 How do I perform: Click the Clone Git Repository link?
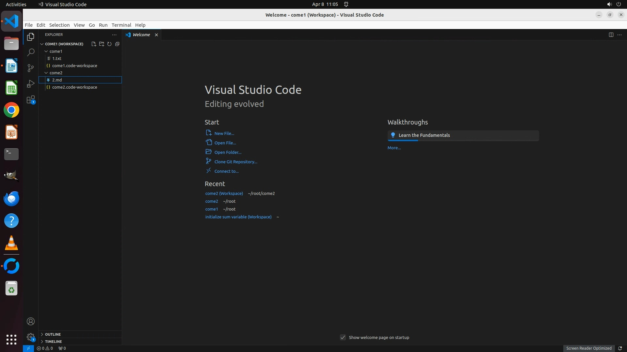(x=235, y=162)
